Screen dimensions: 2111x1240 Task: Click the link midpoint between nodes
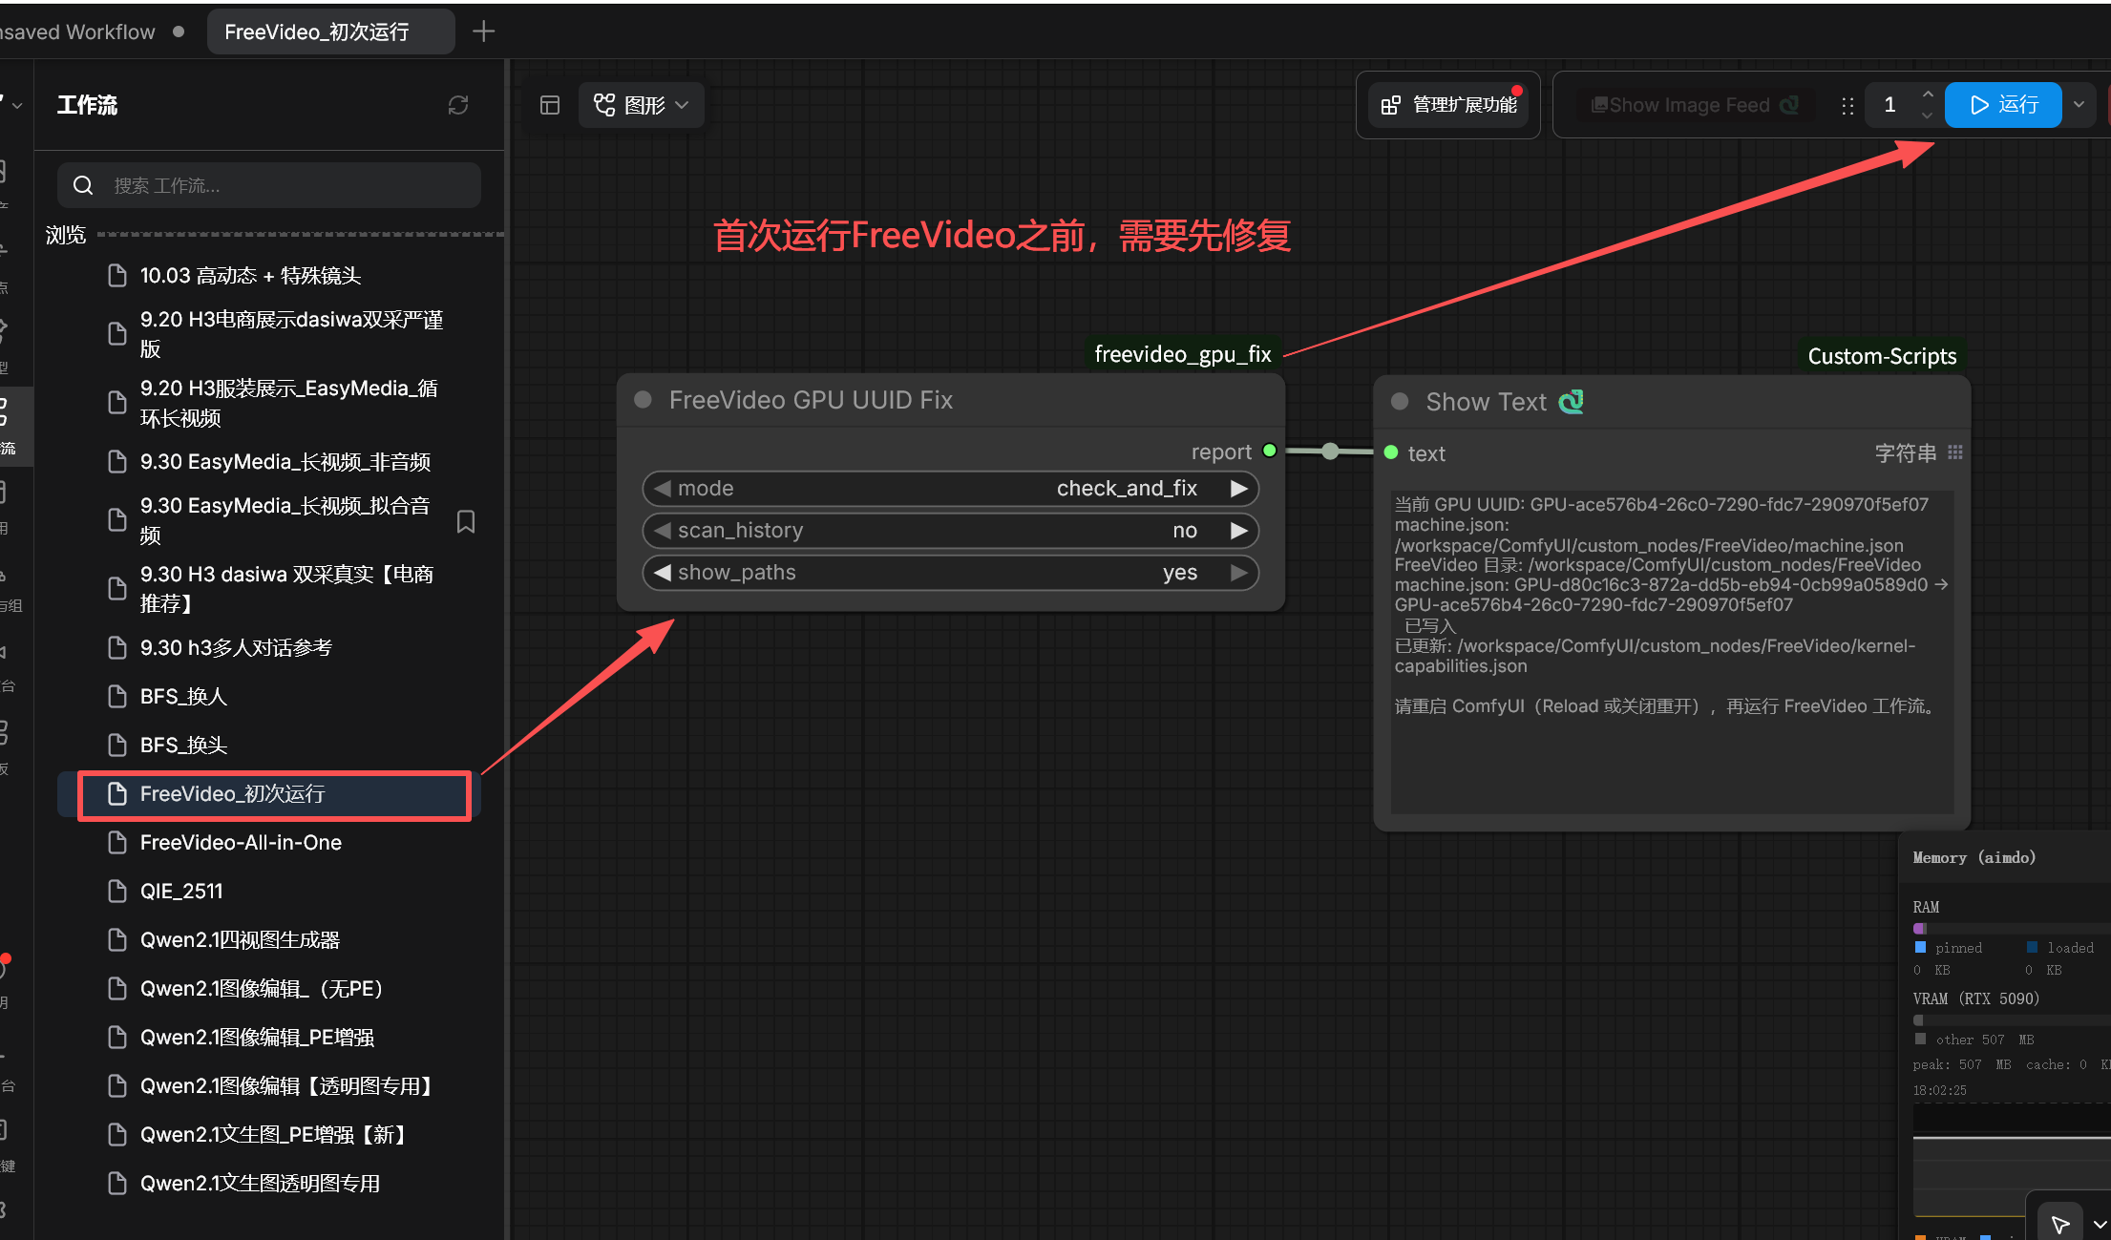click(1330, 452)
